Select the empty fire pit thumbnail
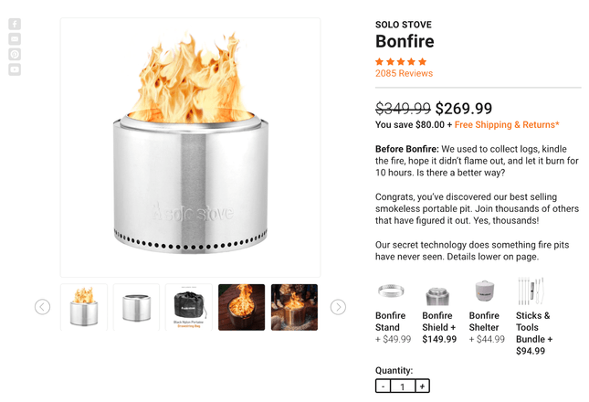Image resolution: width=589 pixels, height=402 pixels. pyautogui.click(x=136, y=307)
